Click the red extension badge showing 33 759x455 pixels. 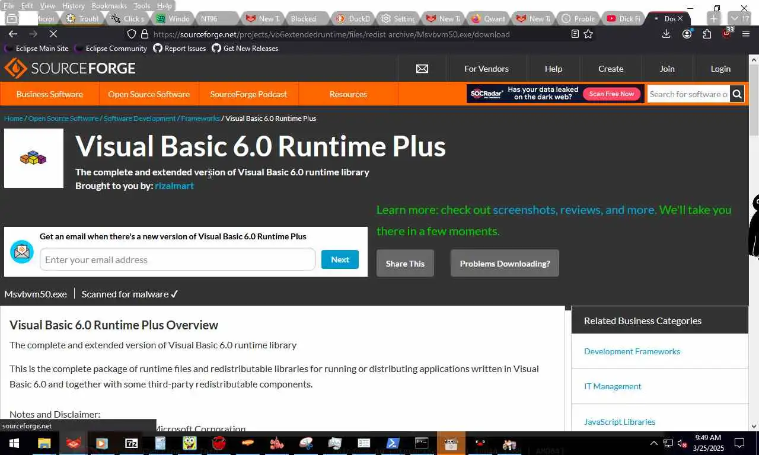click(x=727, y=33)
